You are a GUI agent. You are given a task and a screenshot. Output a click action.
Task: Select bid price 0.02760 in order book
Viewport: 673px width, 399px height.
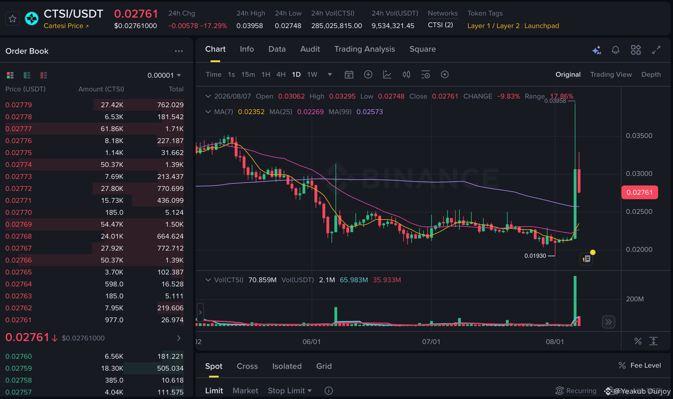coord(19,357)
